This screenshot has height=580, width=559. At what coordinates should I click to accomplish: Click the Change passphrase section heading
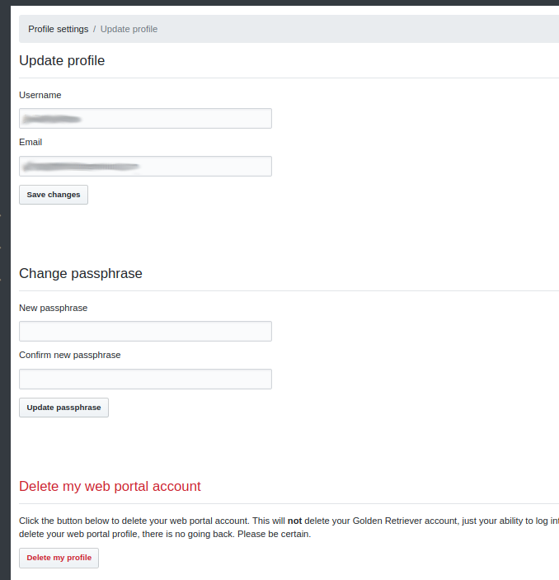81,273
